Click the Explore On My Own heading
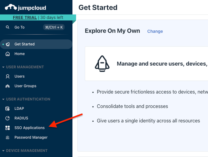208x157 pixels. coord(112,31)
